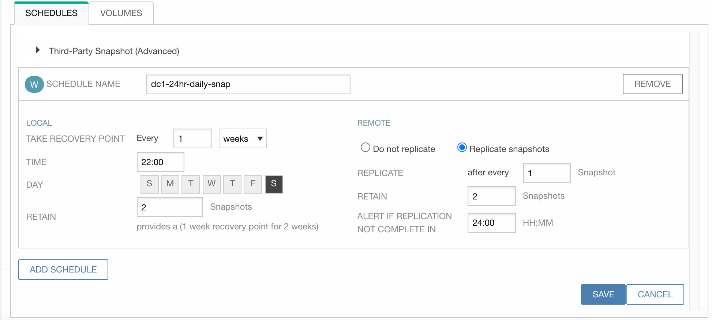
Task: Click the alert time field showing 24:00
Action: pos(491,223)
